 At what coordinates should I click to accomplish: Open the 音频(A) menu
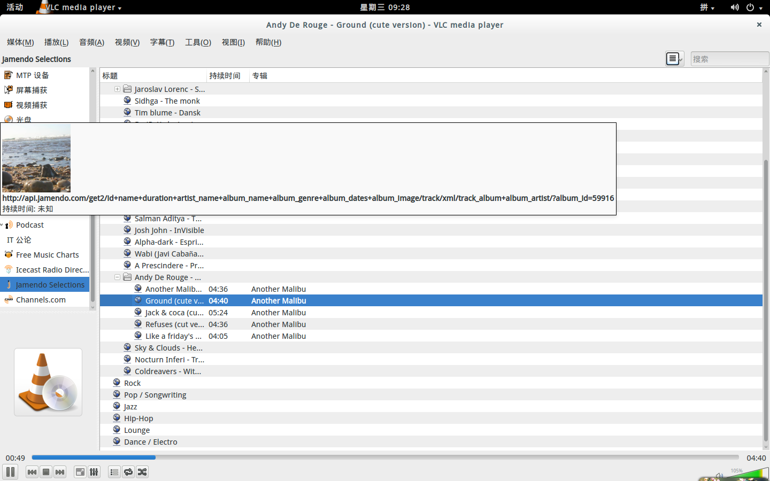pos(91,42)
